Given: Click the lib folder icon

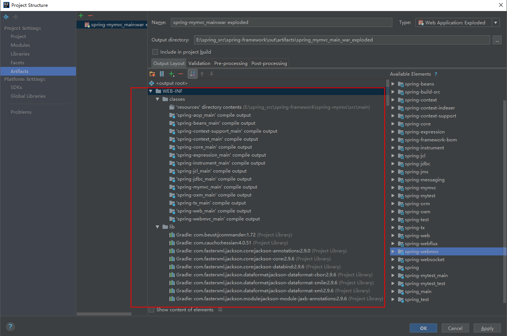Looking at the screenshot, I should click(x=165, y=227).
